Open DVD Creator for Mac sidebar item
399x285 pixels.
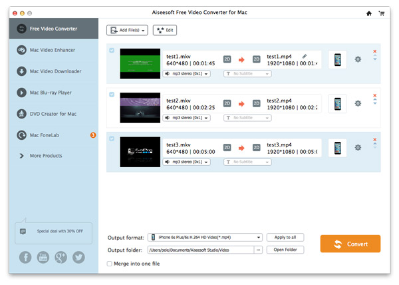53,114
